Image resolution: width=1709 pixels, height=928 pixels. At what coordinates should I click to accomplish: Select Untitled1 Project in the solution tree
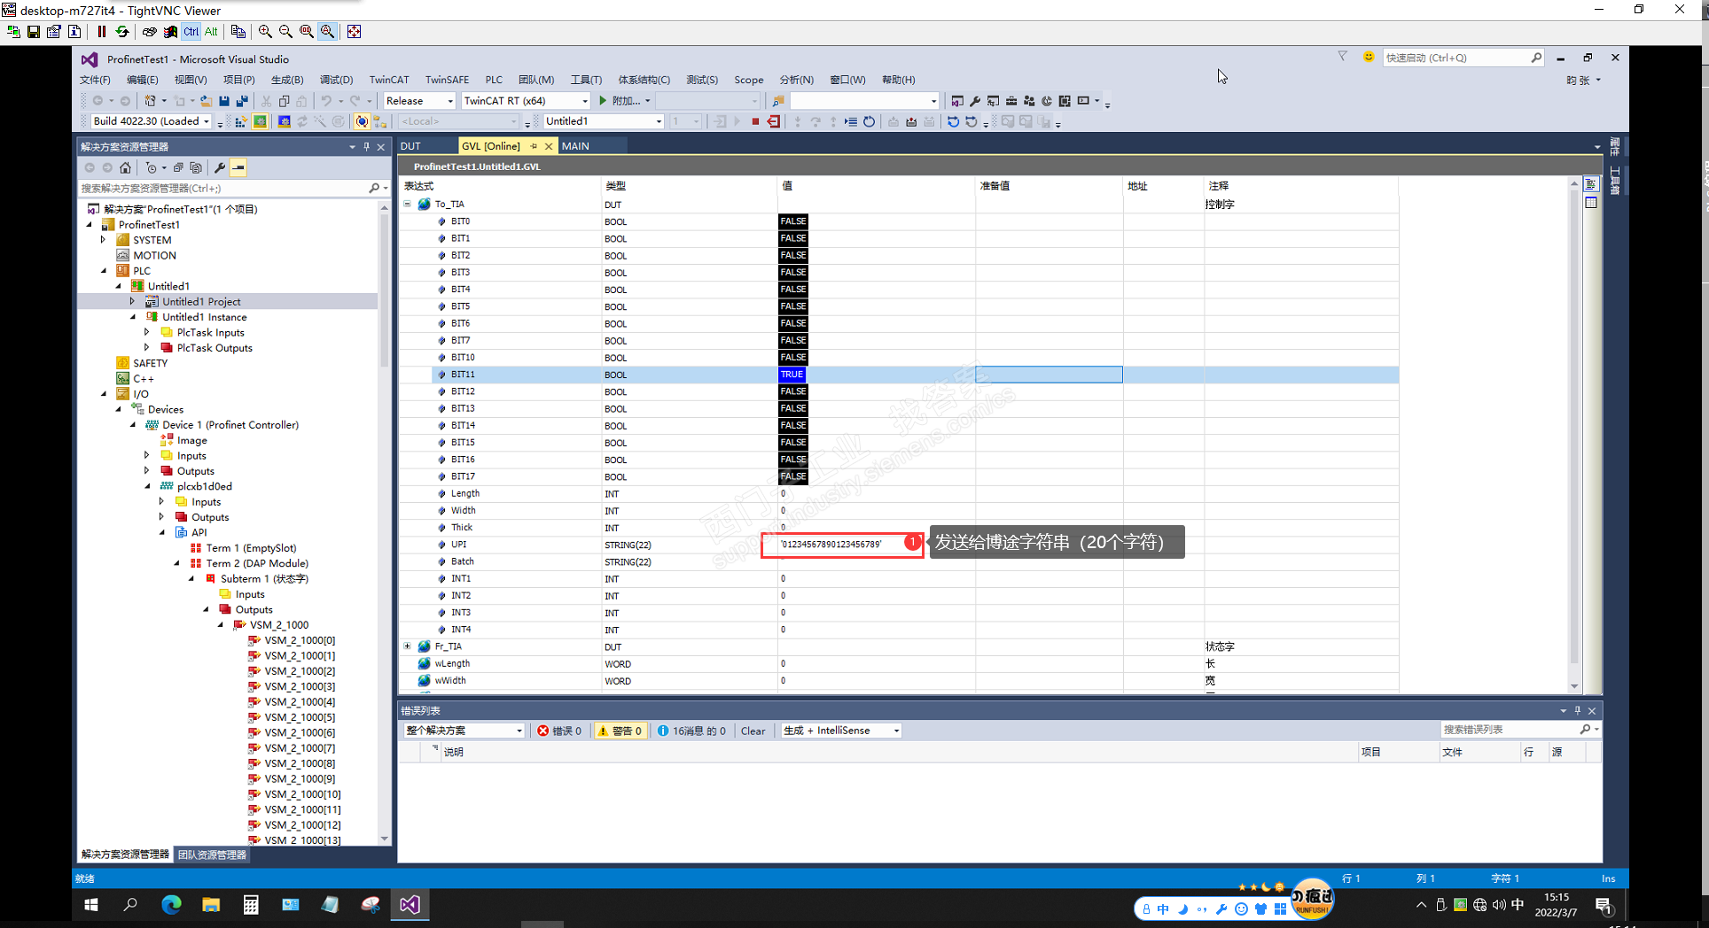pos(201,302)
